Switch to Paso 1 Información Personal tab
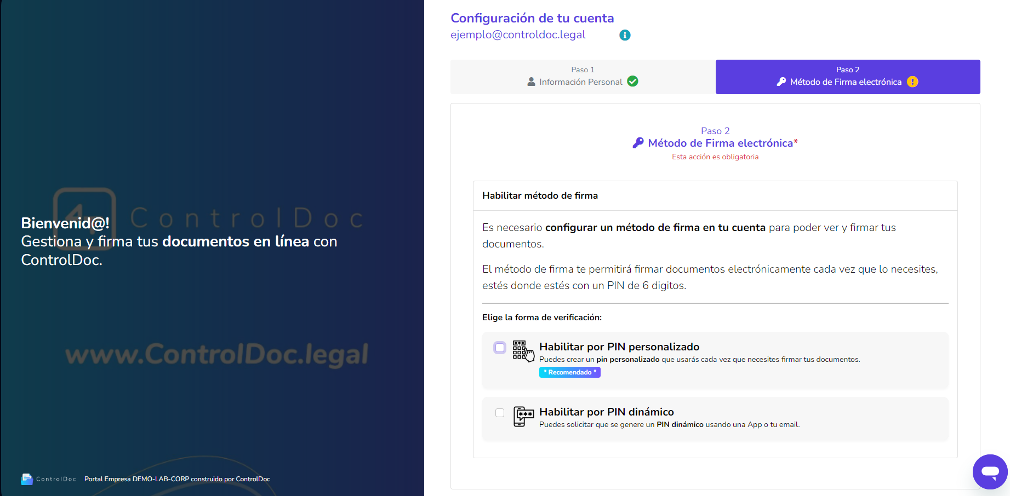This screenshot has height=496, width=1010. pos(583,77)
